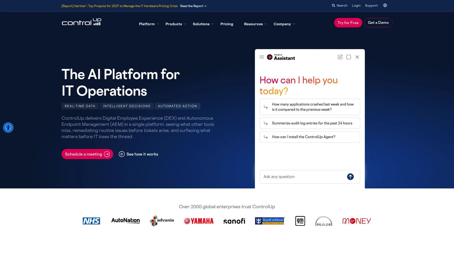Click the NHS logo
The width and height of the screenshot is (454, 255).
tap(91, 221)
